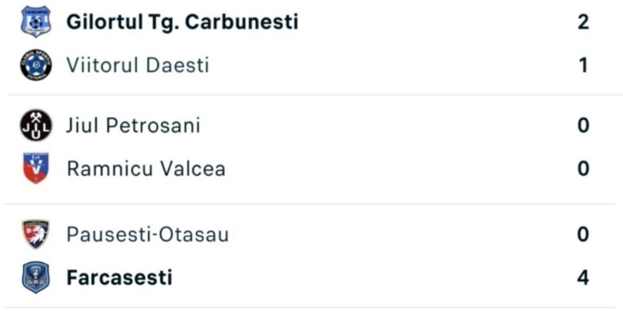623x311 pixels.
Task: Click the Jiul Petrosani miners emblem
Action: pos(36,125)
